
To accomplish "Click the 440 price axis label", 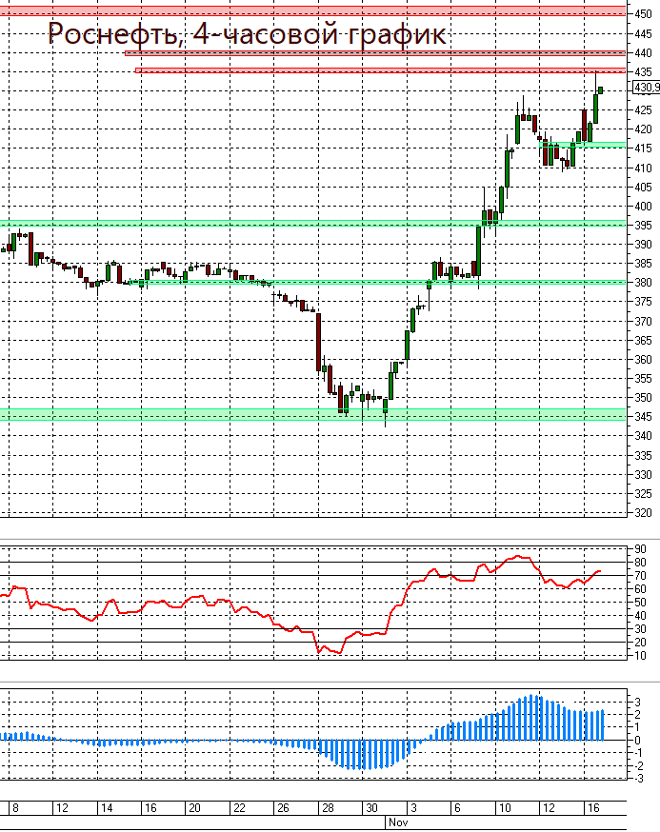I will coord(643,53).
